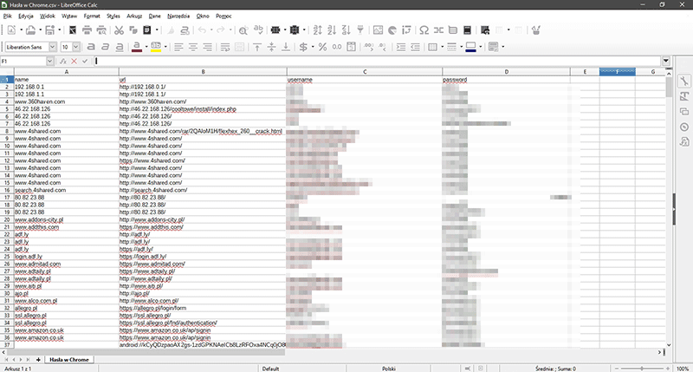The width and height of the screenshot is (693, 372).
Task: Show draw functions
Action: pyautogui.click(x=536, y=30)
